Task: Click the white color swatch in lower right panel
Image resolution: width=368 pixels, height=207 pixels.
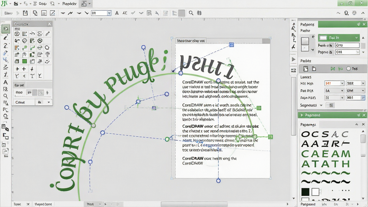Action: point(315,192)
